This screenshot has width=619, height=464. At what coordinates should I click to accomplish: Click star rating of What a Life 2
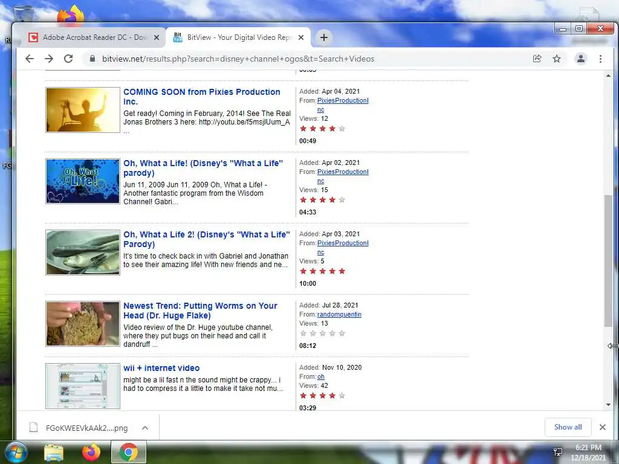point(323,271)
